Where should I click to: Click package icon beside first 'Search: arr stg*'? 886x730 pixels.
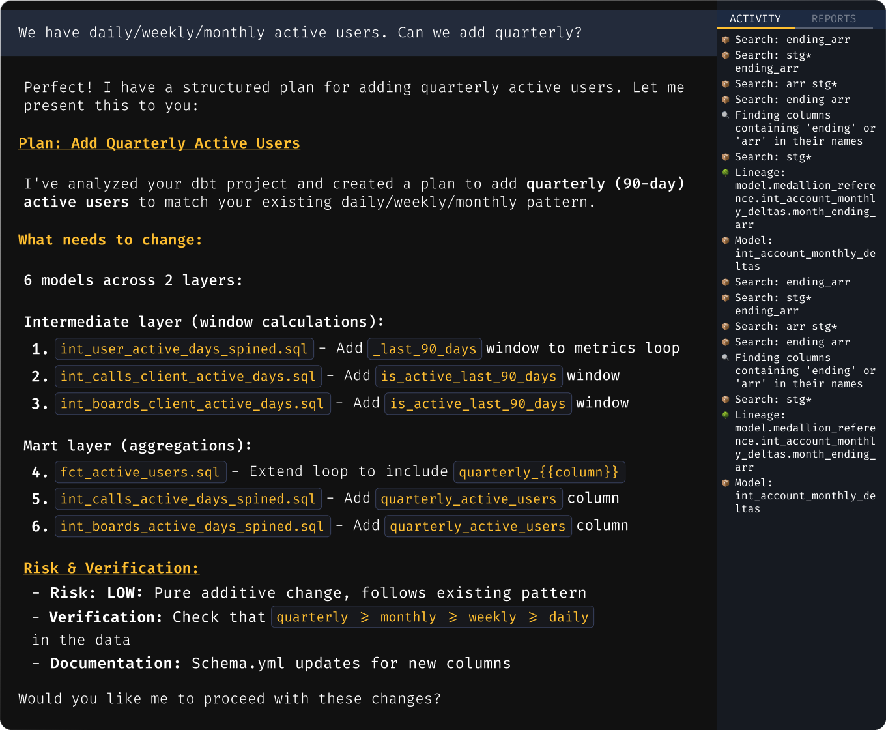726,84
